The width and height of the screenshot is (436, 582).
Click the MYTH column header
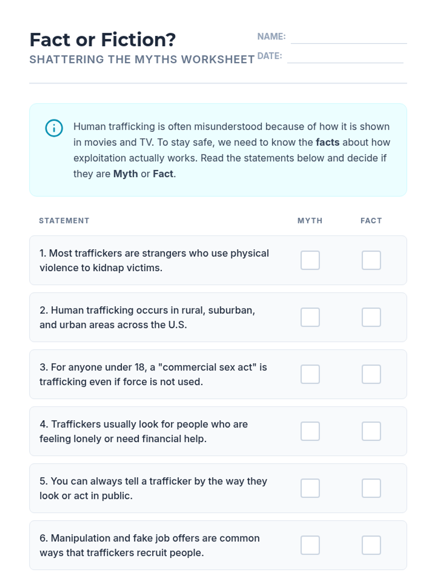(310, 220)
